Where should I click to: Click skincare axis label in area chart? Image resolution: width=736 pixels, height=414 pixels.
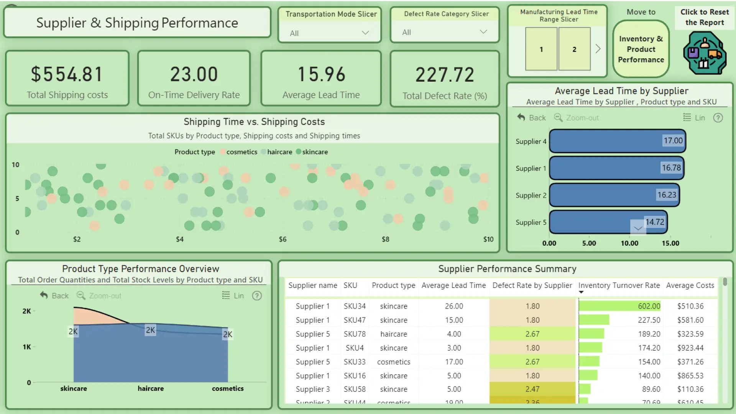[x=73, y=388]
